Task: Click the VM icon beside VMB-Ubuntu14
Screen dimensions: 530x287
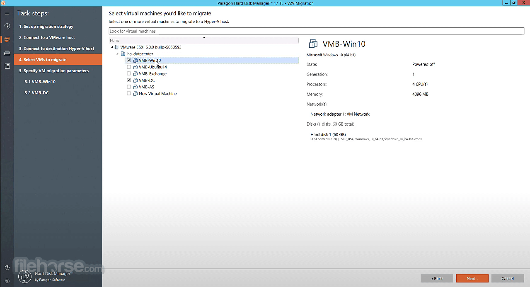Action: pos(135,67)
